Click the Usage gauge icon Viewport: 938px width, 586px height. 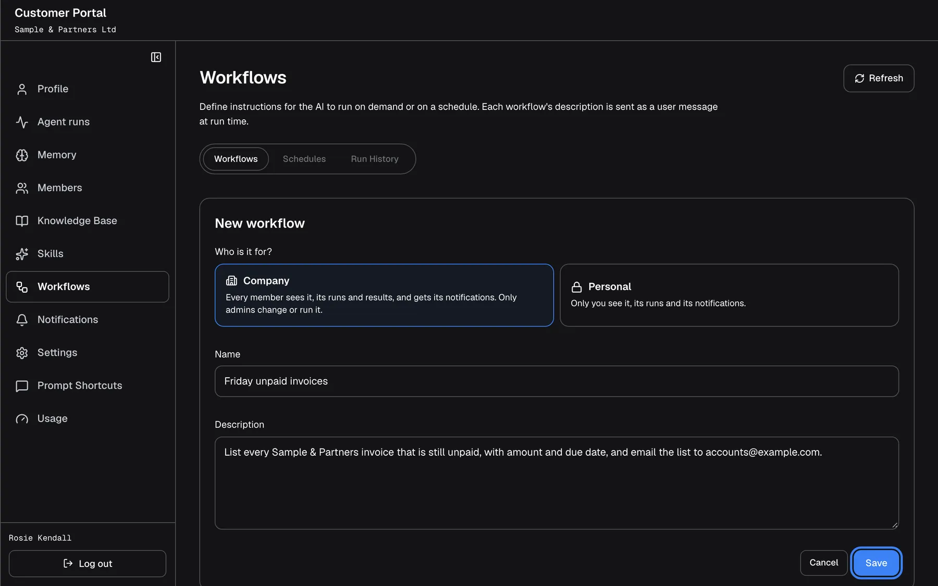pos(22,419)
